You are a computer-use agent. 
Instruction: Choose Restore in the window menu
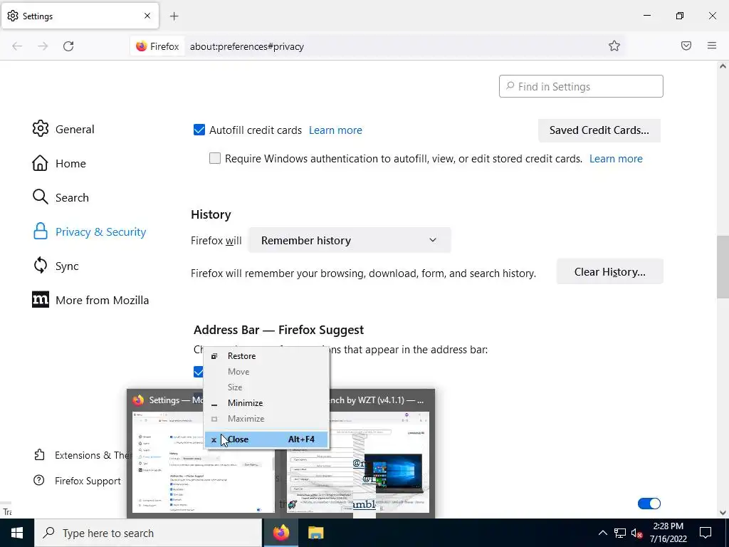click(266, 356)
